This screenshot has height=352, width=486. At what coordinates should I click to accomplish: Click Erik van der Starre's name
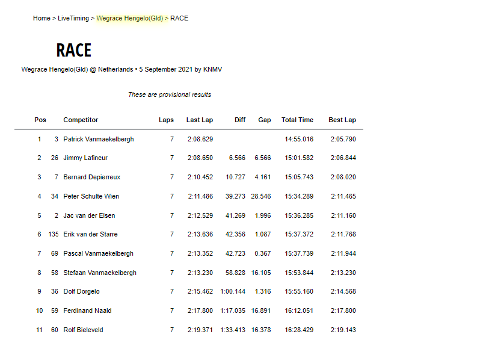pyautogui.click(x=90, y=235)
